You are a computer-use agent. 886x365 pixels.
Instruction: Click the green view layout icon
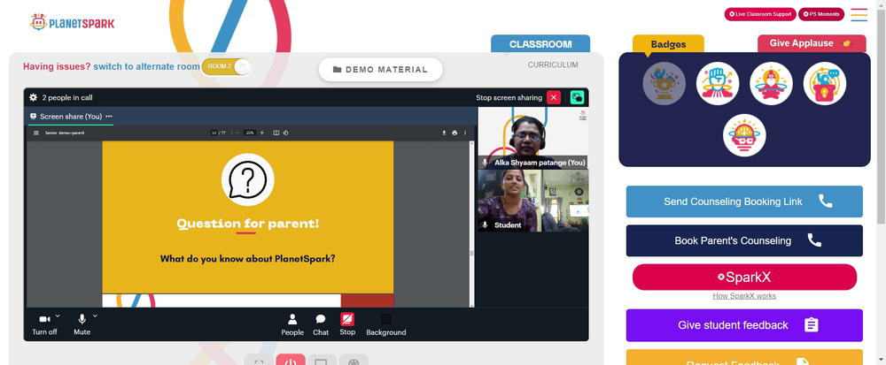click(577, 97)
